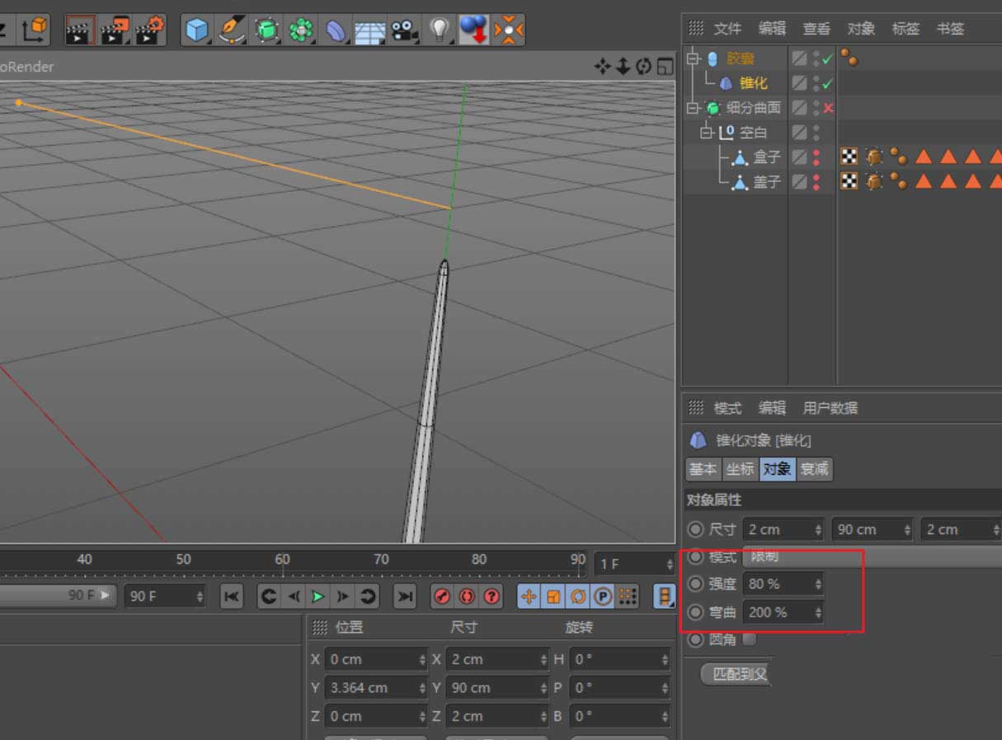This screenshot has width=1002, height=740.
Task: Collapse the 胶囊 object hierarchy
Action: point(691,59)
